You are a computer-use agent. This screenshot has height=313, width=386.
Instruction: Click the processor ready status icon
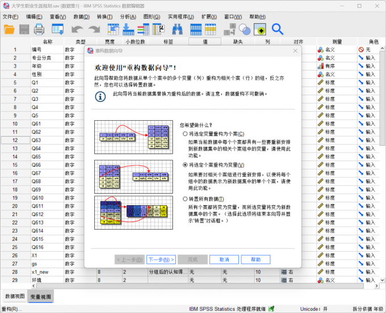pyautogui.click(x=271, y=308)
